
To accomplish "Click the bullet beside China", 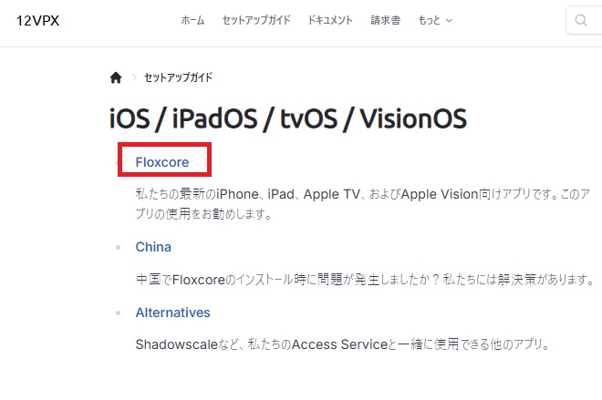I will click(x=118, y=247).
